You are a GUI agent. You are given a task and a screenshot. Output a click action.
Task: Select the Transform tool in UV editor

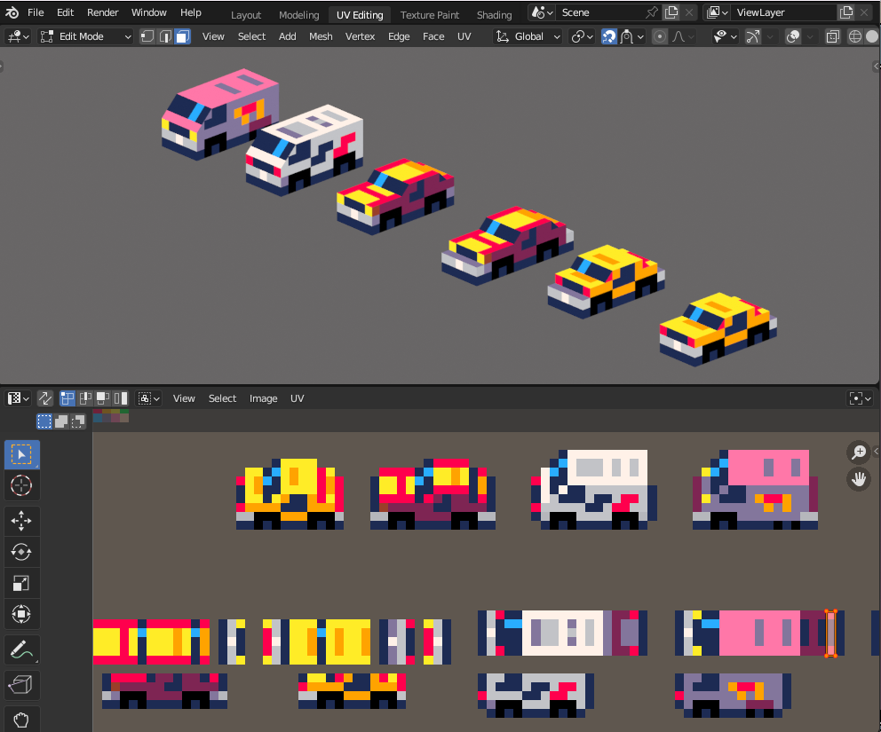point(21,614)
